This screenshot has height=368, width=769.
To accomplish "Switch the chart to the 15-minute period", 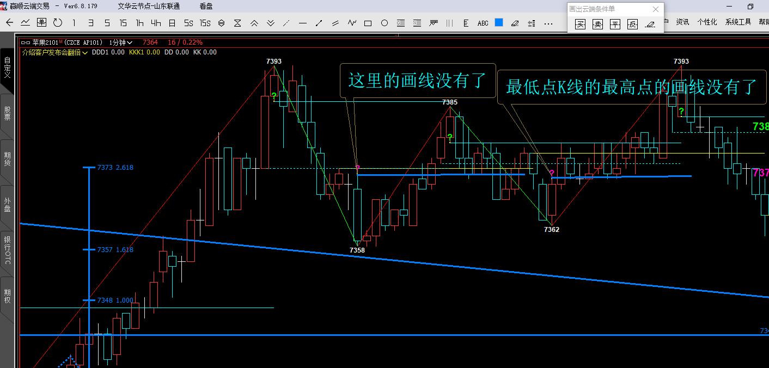I will (123, 23).
